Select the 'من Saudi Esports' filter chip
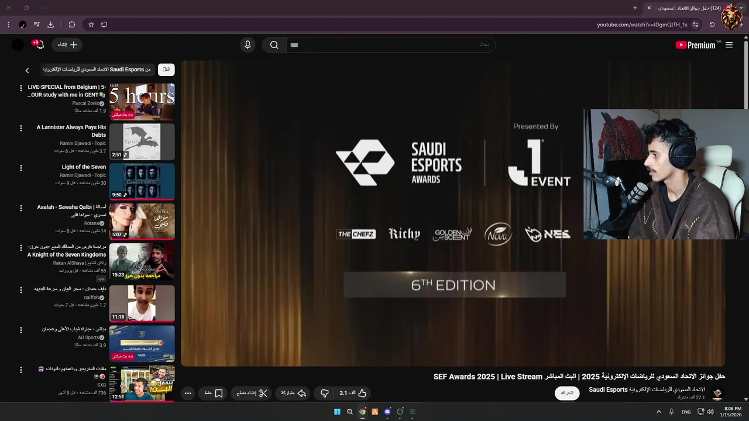This screenshot has width=749, height=421. (x=98, y=70)
